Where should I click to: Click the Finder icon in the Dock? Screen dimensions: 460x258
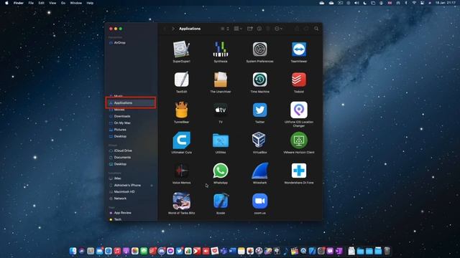click(x=73, y=251)
